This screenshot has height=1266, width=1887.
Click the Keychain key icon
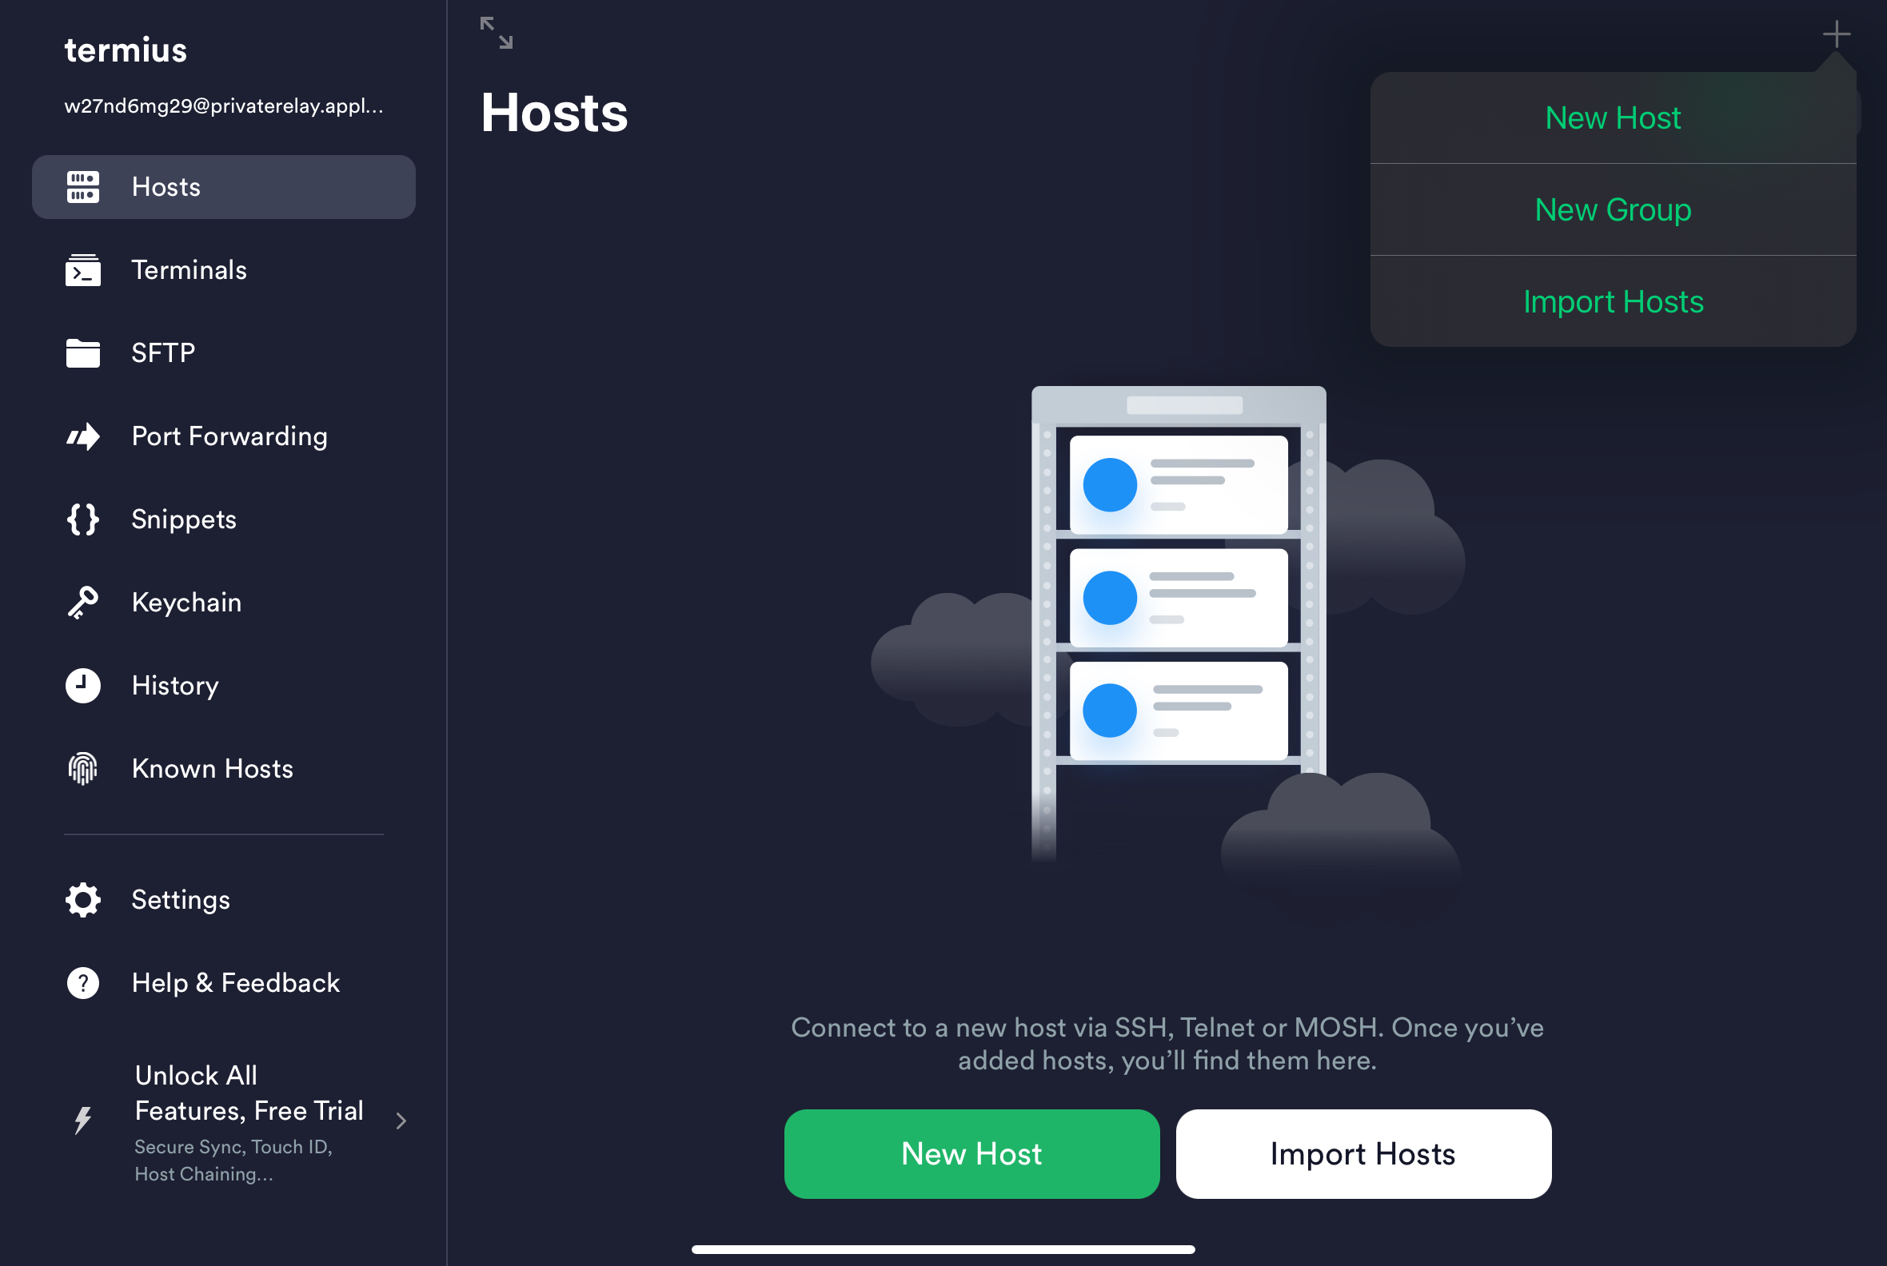[x=82, y=603]
